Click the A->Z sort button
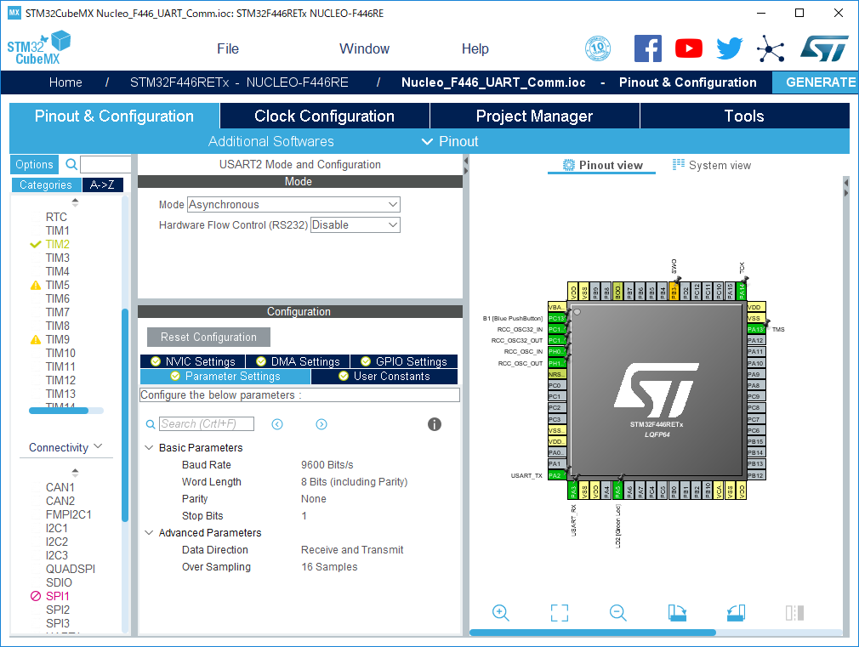 point(102,184)
